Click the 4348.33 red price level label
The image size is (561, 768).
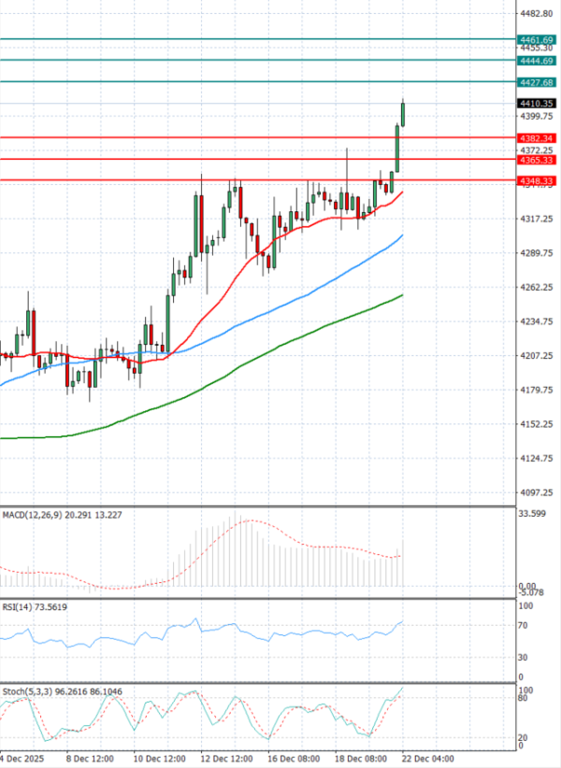[536, 179]
